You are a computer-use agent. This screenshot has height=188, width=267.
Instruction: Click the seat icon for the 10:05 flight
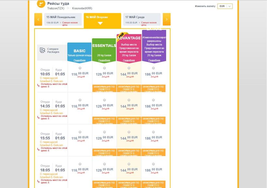pos(39,85)
